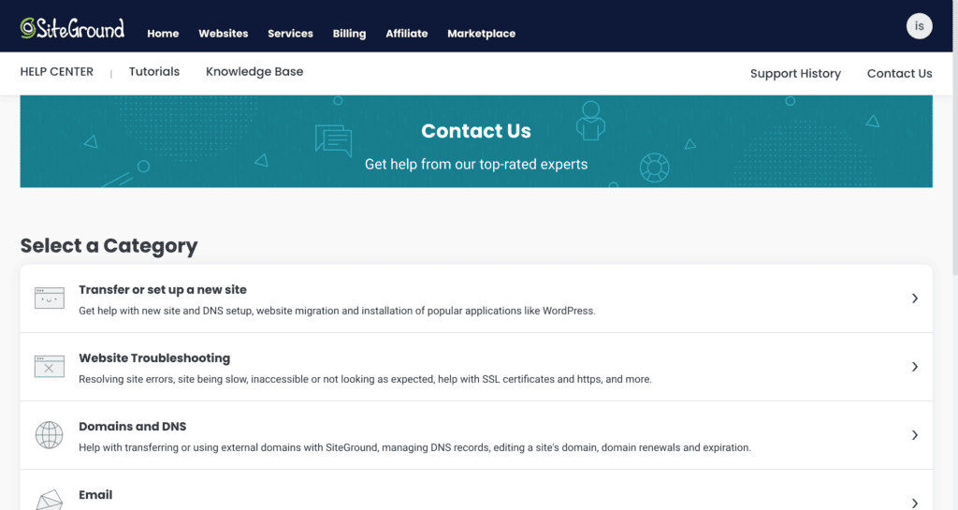Click Contact Us in sub navigation
The image size is (958, 510).
coord(899,73)
